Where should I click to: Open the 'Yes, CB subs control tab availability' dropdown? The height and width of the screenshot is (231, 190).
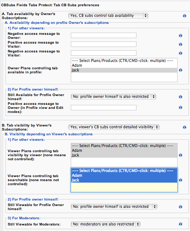pyautogui.click(x=108, y=16)
